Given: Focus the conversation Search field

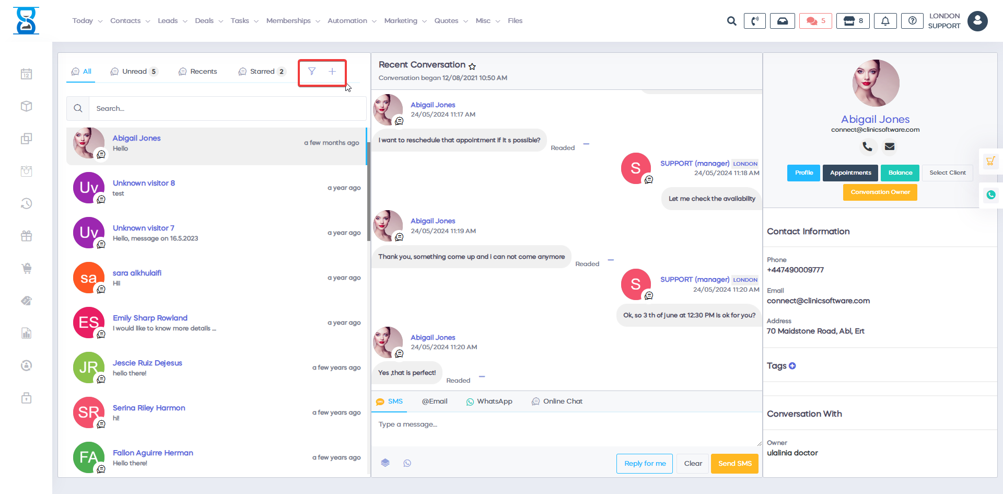Looking at the screenshot, I should (x=227, y=109).
